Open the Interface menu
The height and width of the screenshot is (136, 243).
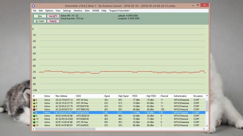(x=78, y=11)
